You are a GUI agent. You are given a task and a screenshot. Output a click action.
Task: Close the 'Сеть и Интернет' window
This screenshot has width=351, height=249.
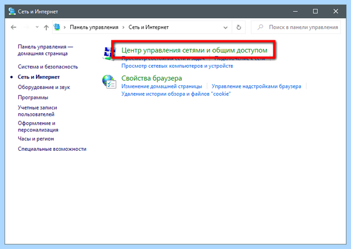tap(336, 11)
